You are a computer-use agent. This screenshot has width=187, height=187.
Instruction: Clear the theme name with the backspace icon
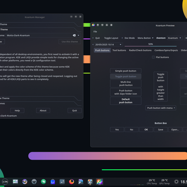(74, 36)
